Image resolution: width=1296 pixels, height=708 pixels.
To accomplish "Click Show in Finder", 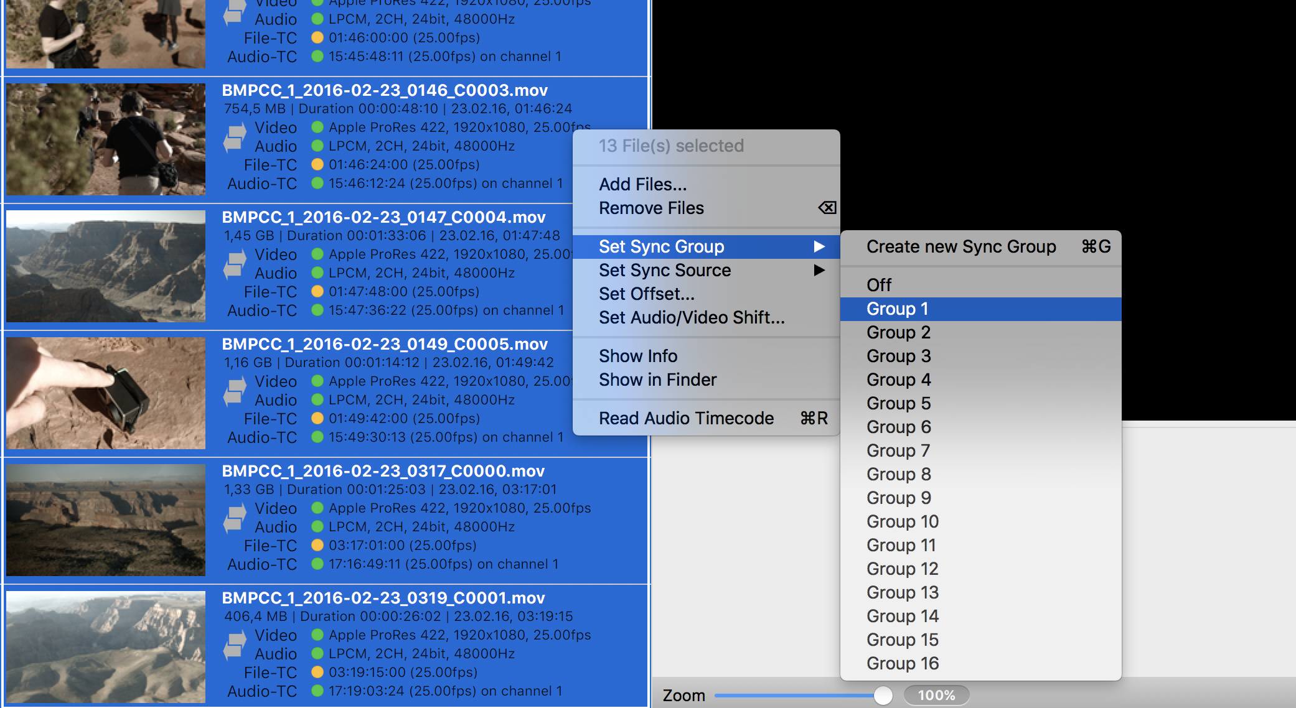I will click(657, 380).
